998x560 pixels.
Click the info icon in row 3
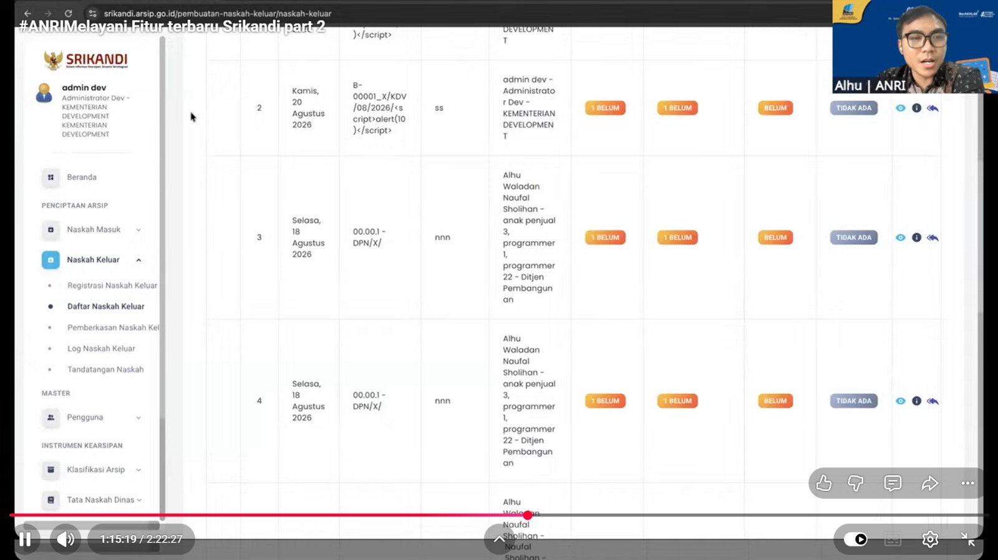tap(916, 237)
